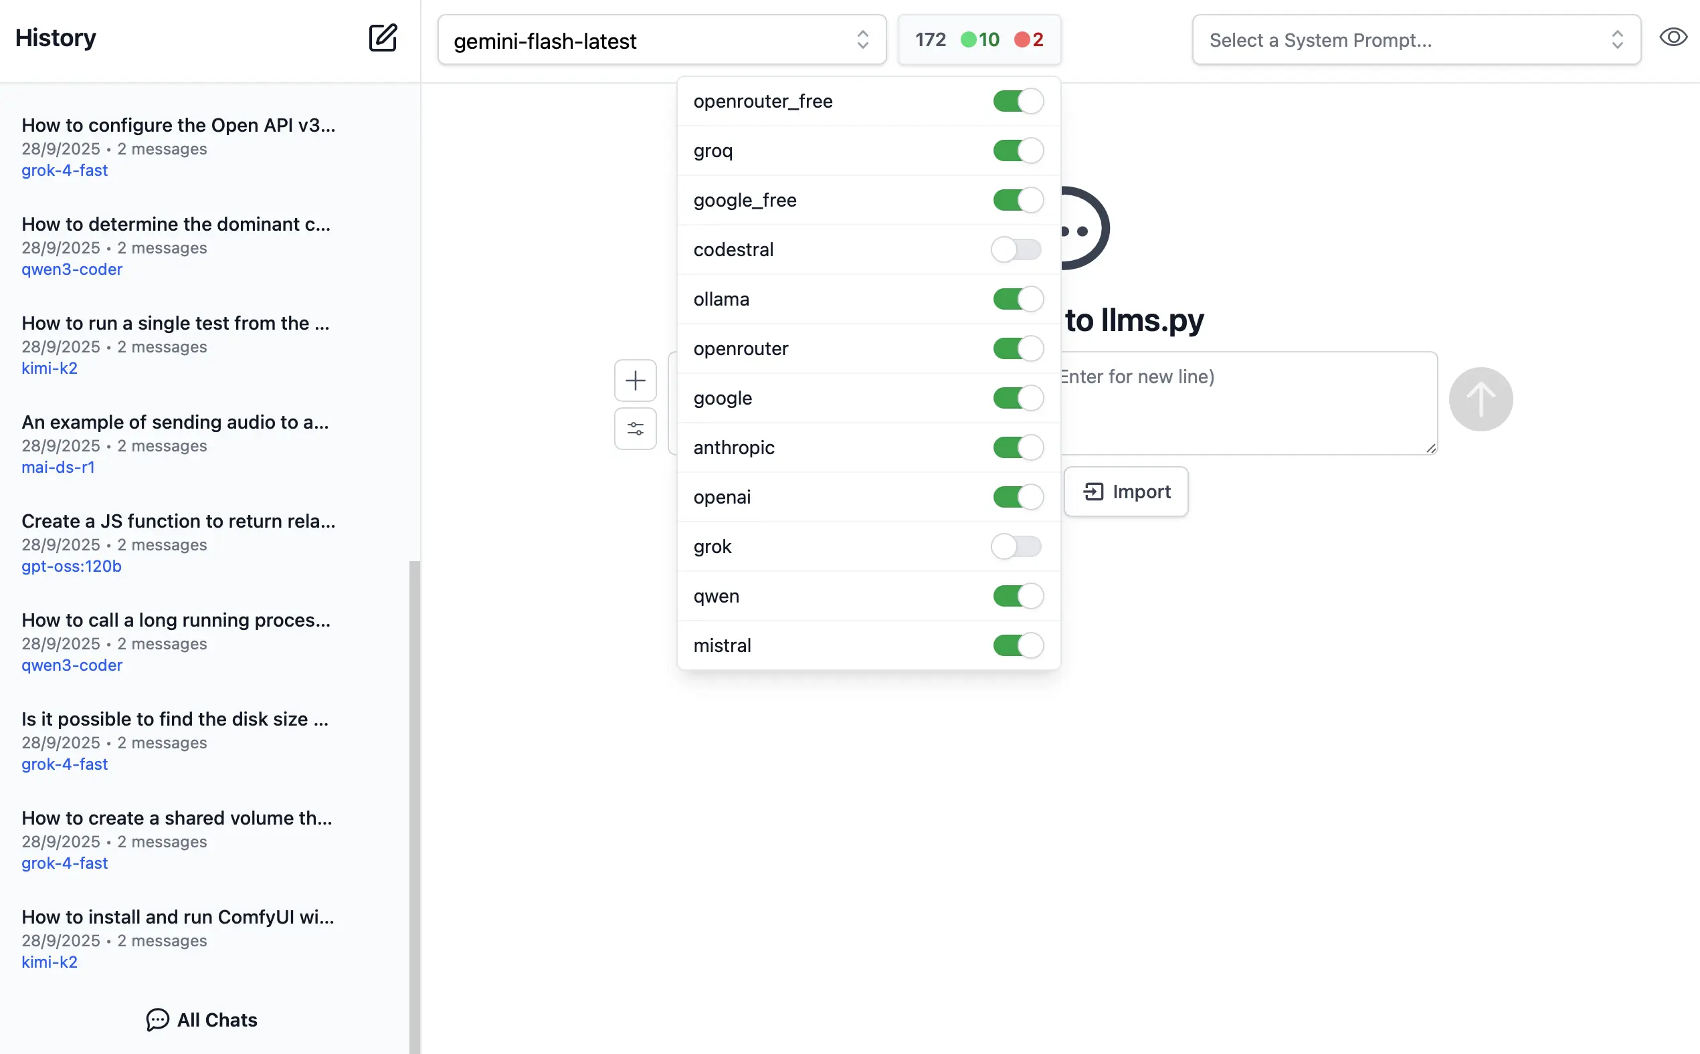Enable the grok provider toggle
This screenshot has width=1700, height=1054.
click(x=1016, y=546)
